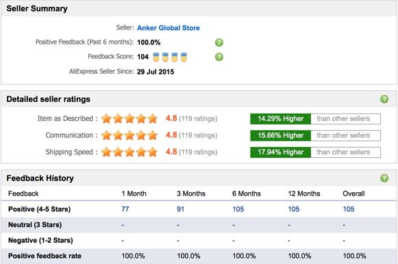Viewport: 398px width, 264px height.
Task: Click the Negative (1-2 Stars) row label
Action: 40,240
